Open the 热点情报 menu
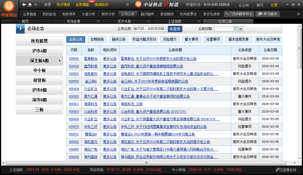Screen dimensions: 303x175 (x=63, y=5)
